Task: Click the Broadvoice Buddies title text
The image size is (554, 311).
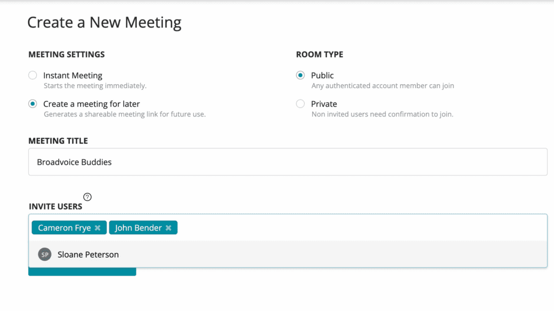Action: click(73, 161)
